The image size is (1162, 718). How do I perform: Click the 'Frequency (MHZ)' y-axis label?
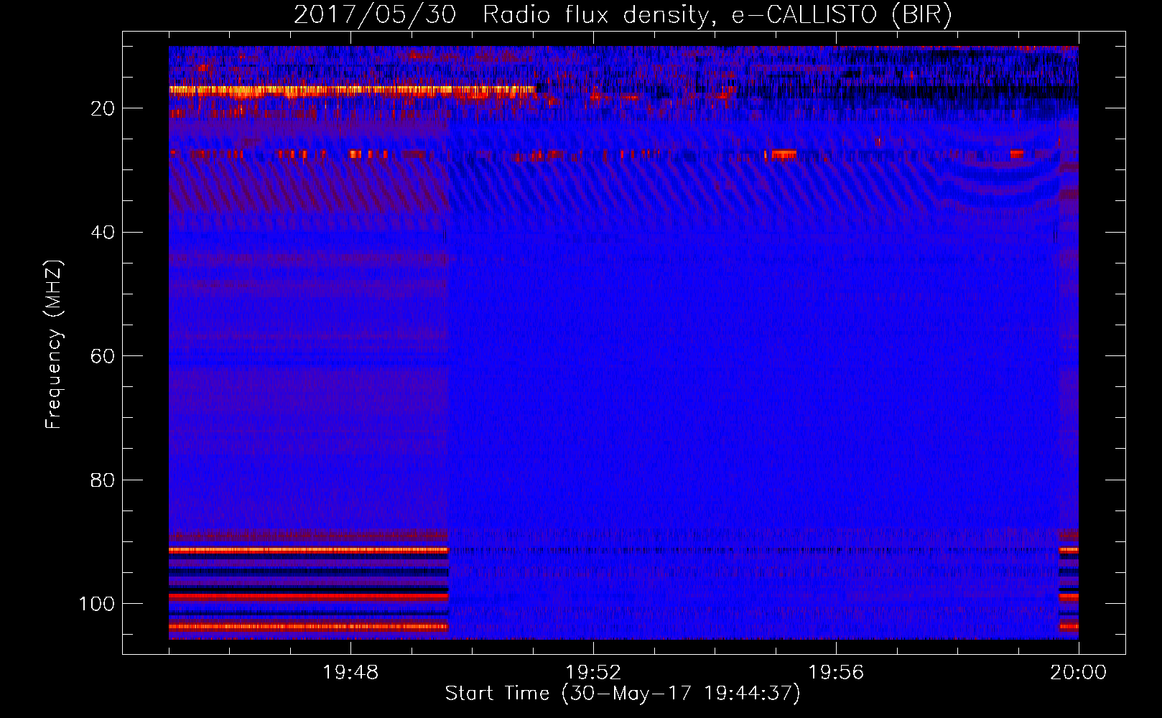[54, 345]
